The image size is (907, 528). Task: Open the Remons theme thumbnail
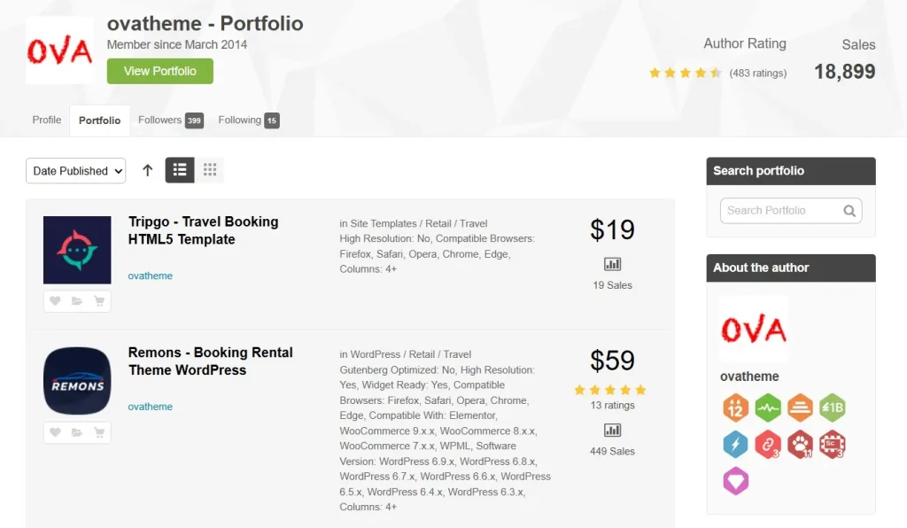tap(77, 381)
